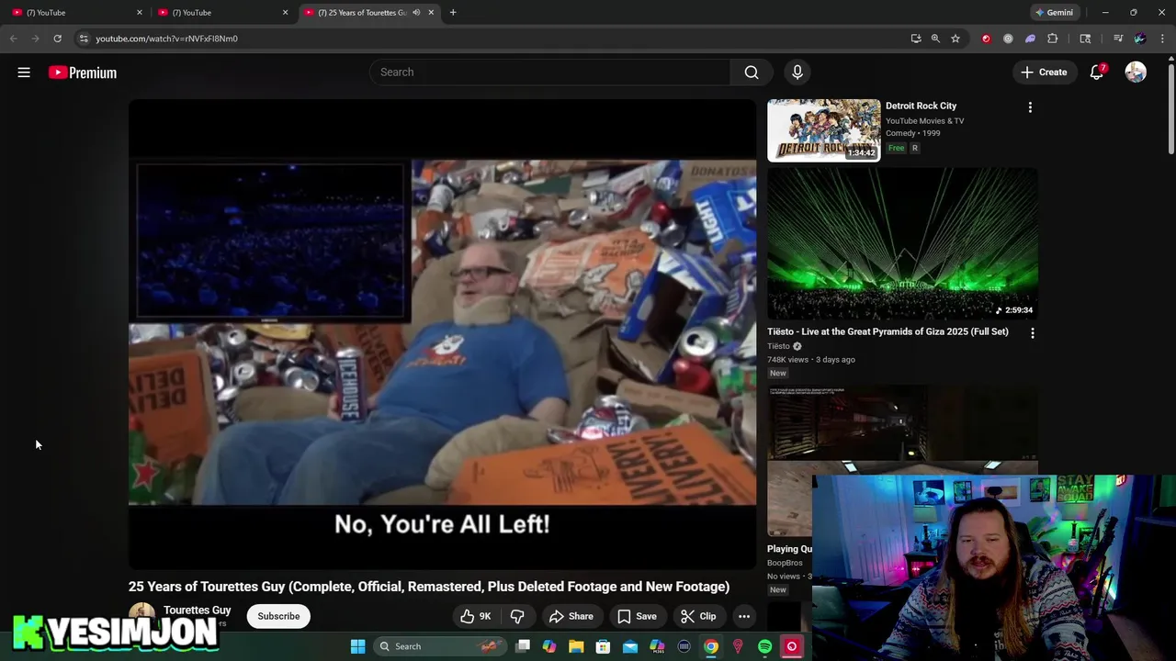Viewport: 1176px width, 661px height.
Task: Close the 25 Years of Tourettes tab
Action: coord(431,13)
